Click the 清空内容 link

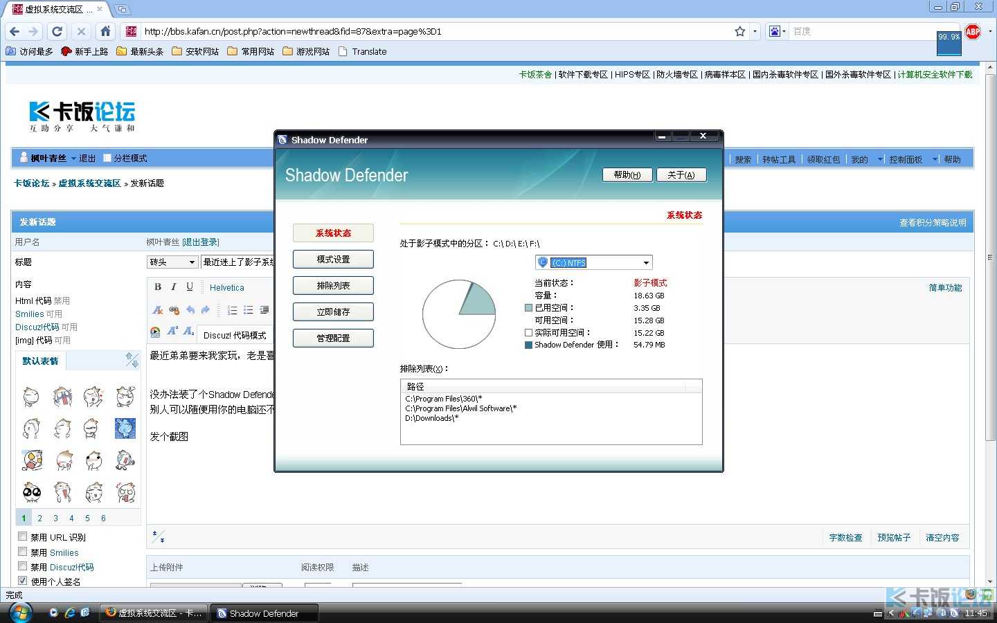942,537
